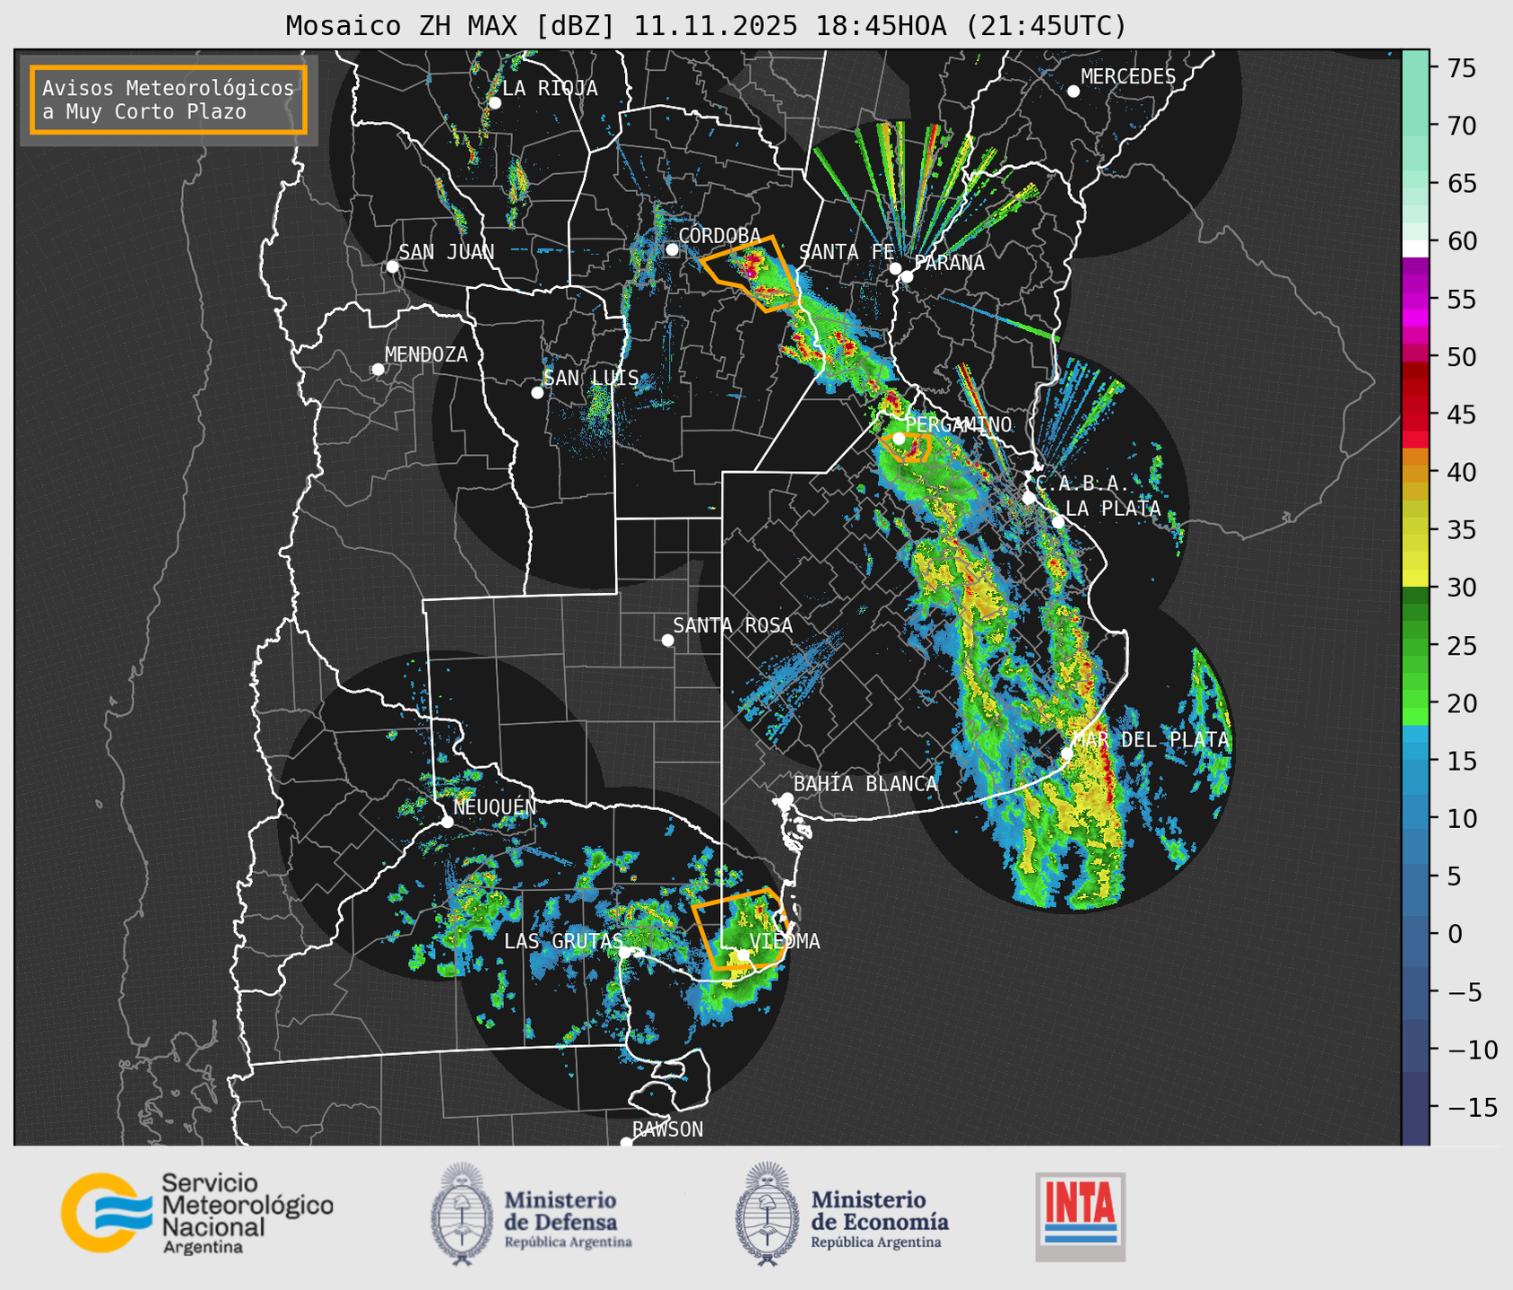The image size is (1513, 1290).
Task: Click the La Rioja city marker dot
Action: [494, 103]
